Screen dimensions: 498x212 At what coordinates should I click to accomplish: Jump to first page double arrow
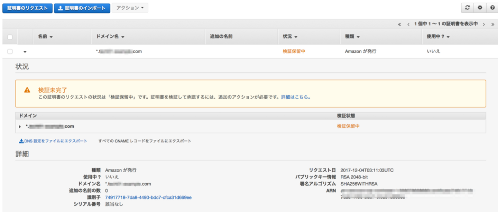(x=399, y=24)
